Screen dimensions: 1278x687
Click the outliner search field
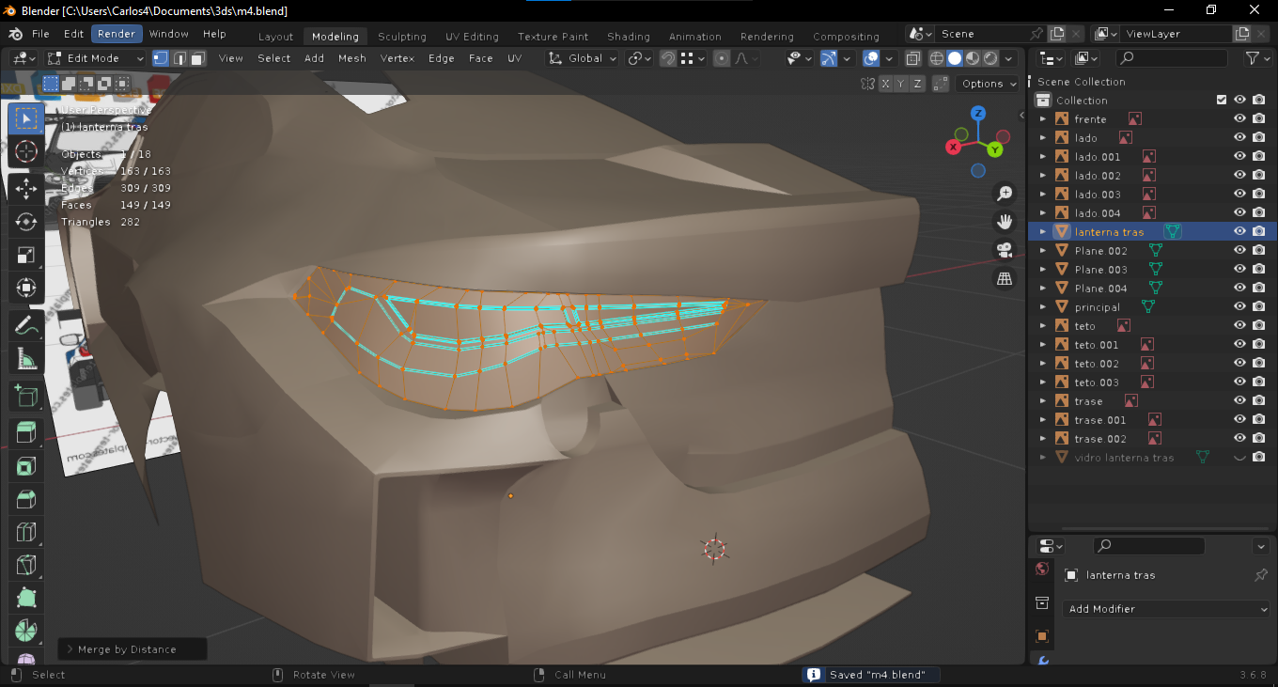[1173, 58]
